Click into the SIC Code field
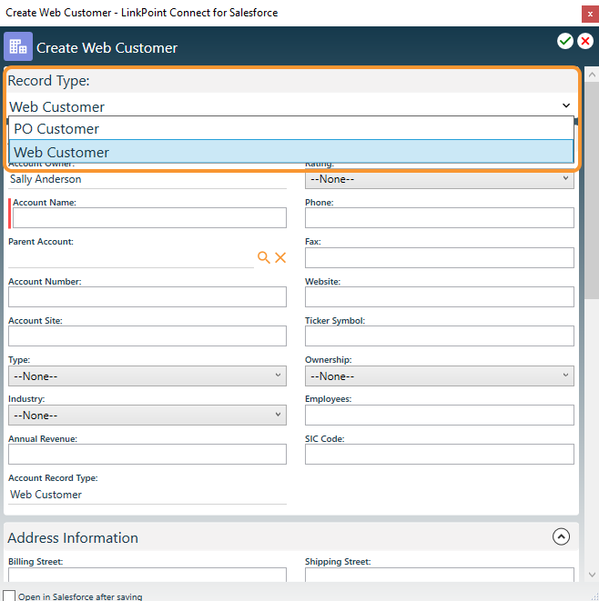Image resolution: width=599 pixels, height=601 pixels. 440,455
